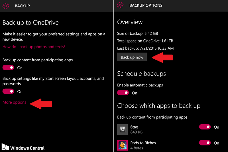Select the Pods to Riches app icon
This screenshot has width=228, height=152.
(123, 145)
